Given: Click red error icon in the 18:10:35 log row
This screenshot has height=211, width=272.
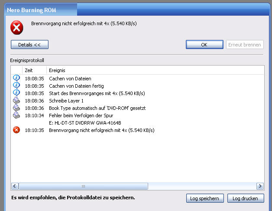Looking at the screenshot, I should pos(16,130).
